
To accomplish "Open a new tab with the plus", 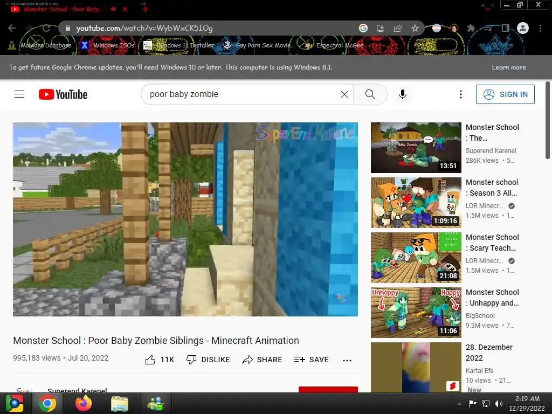I will (x=145, y=9).
